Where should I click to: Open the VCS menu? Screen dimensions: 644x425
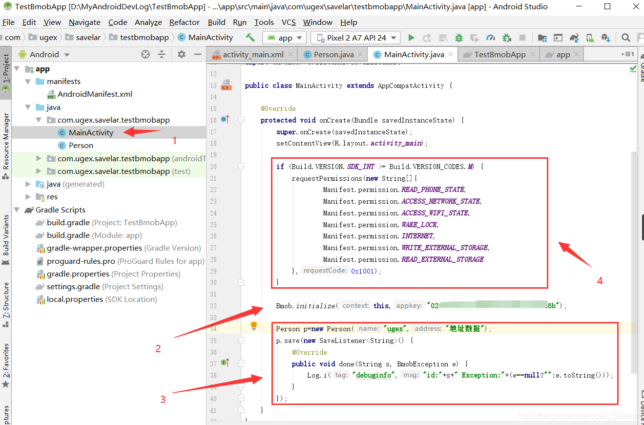pyautogui.click(x=289, y=22)
